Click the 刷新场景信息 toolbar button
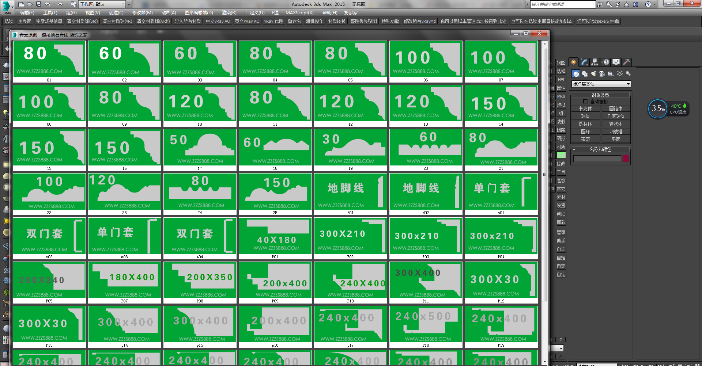The width and height of the screenshot is (702, 366). (x=49, y=21)
